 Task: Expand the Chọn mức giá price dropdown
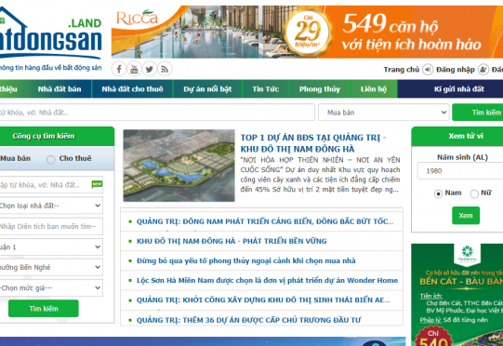tap(51, 288)
